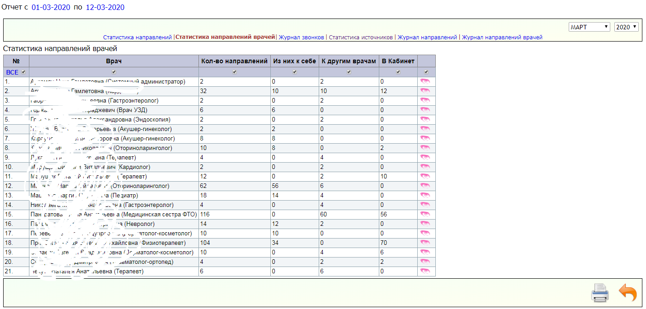Go to Журнал направлений врачей

pos(502,37)
